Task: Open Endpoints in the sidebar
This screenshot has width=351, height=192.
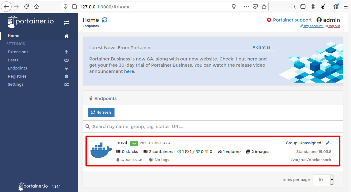Action: [x=17, y=68]
